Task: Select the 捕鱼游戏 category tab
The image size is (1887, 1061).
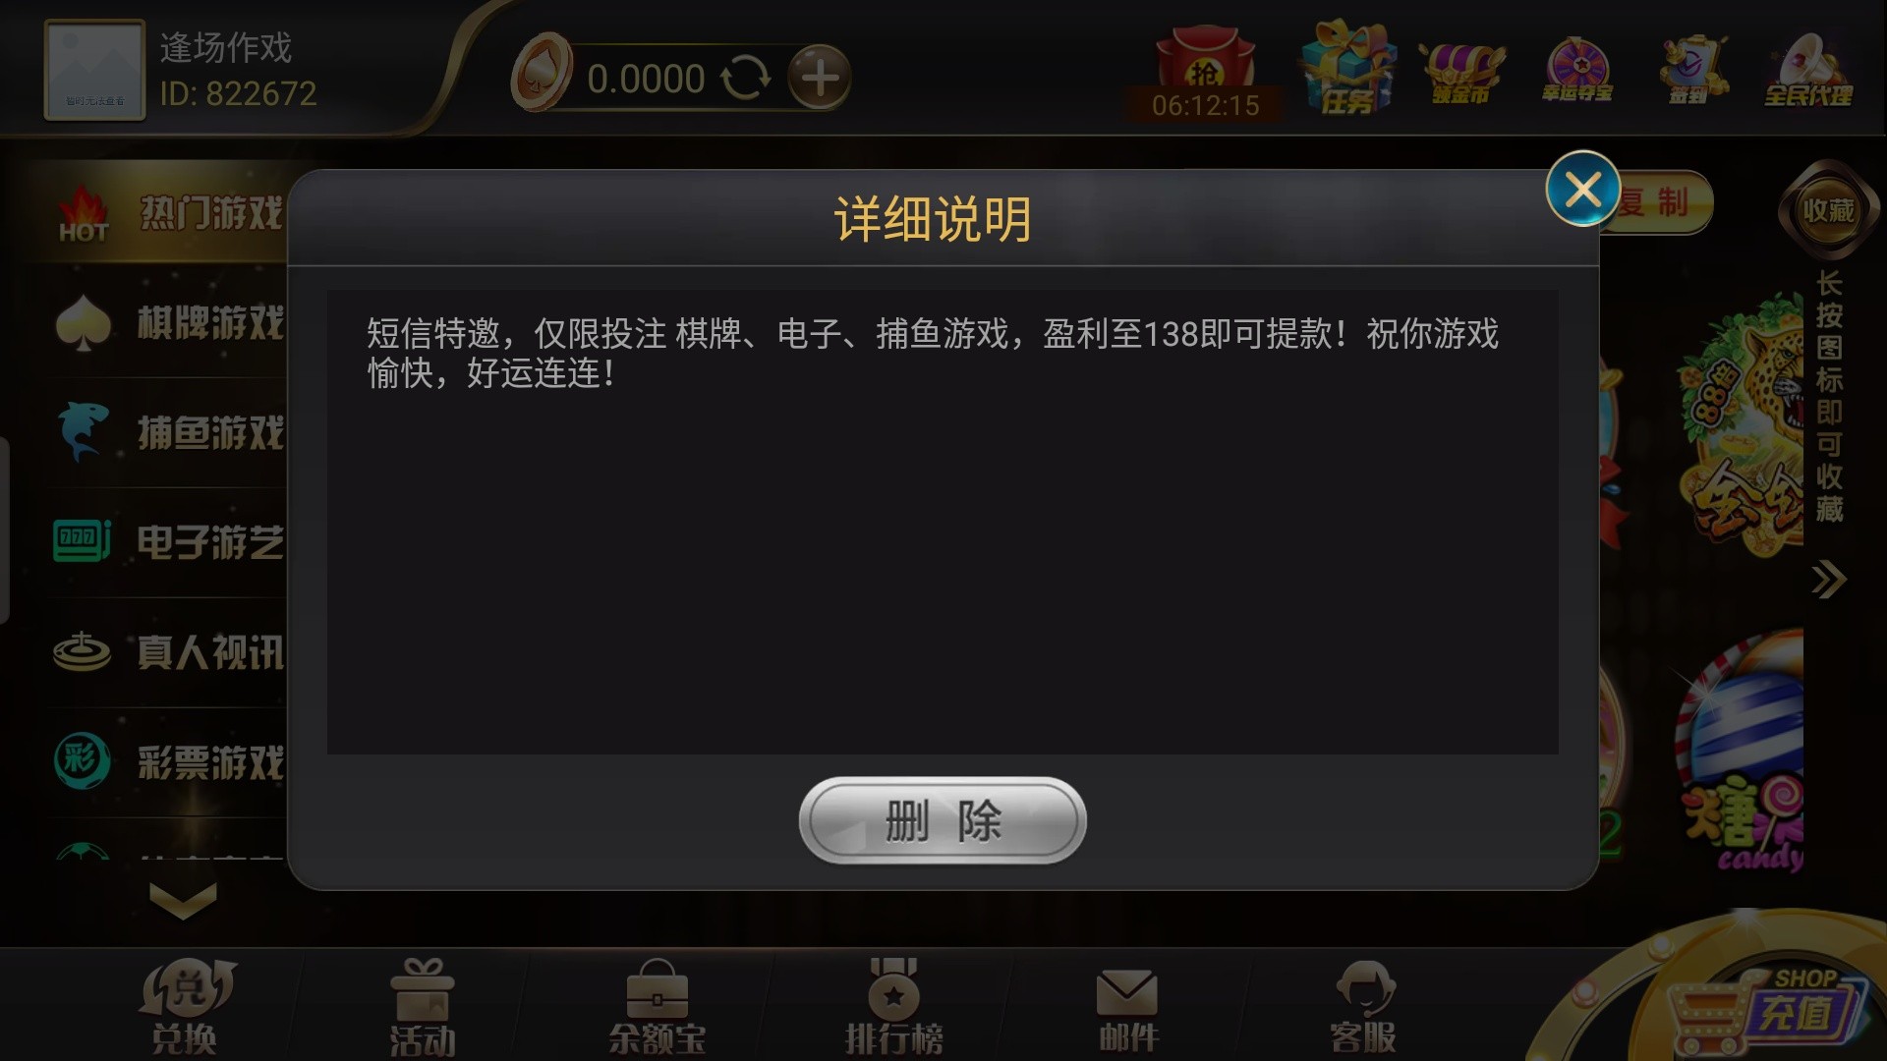Action: [169, 432]
